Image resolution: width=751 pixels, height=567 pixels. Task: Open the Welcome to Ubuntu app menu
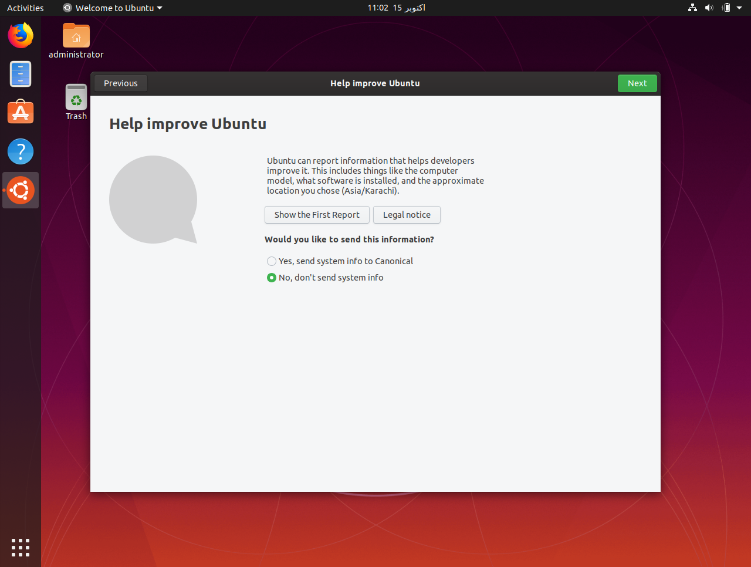point(113,8)
